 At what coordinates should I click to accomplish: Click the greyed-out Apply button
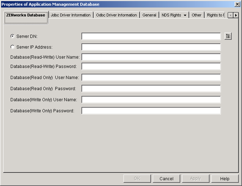196,178
